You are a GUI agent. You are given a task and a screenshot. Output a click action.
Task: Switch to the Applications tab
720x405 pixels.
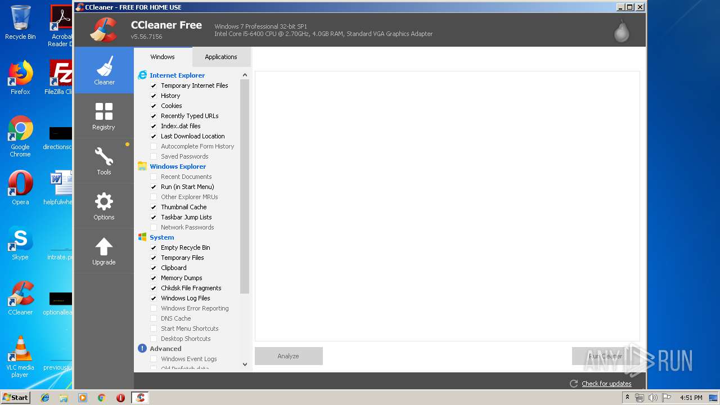pos(221,57)
